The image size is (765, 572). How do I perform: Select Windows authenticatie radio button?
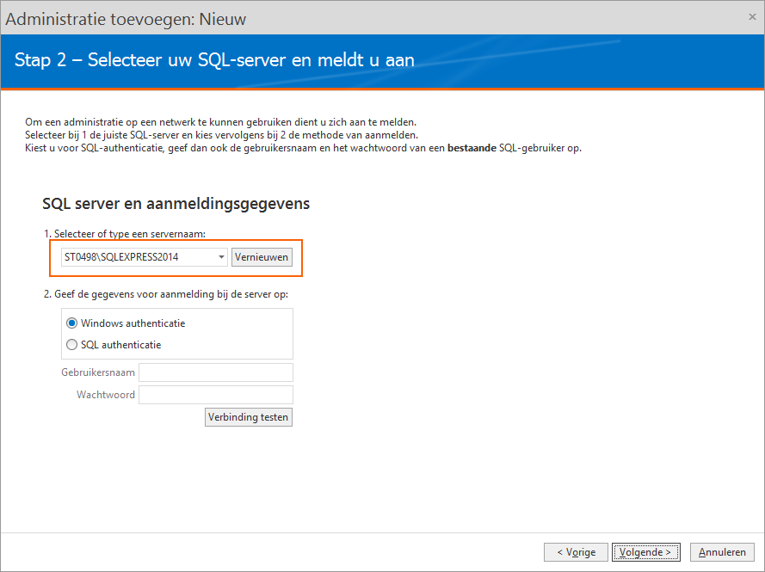point(71,323)
